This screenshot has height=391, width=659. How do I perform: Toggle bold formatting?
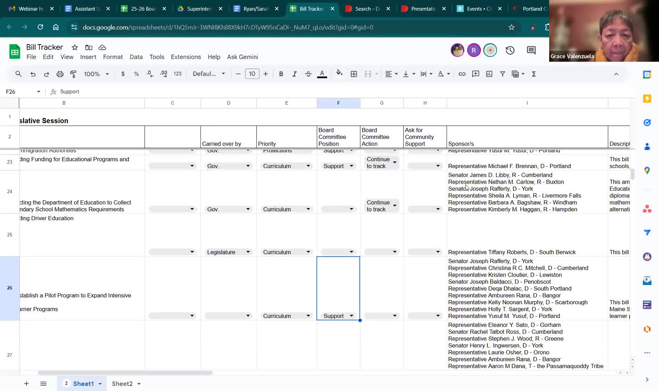point(281,74)
